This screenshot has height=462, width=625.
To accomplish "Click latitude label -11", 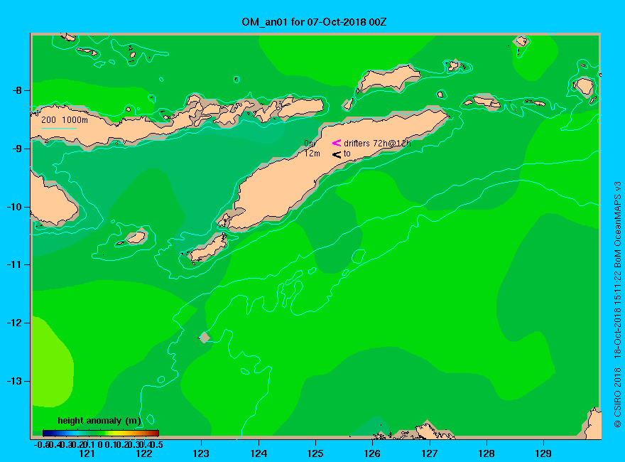I will (x=15, y=264).
